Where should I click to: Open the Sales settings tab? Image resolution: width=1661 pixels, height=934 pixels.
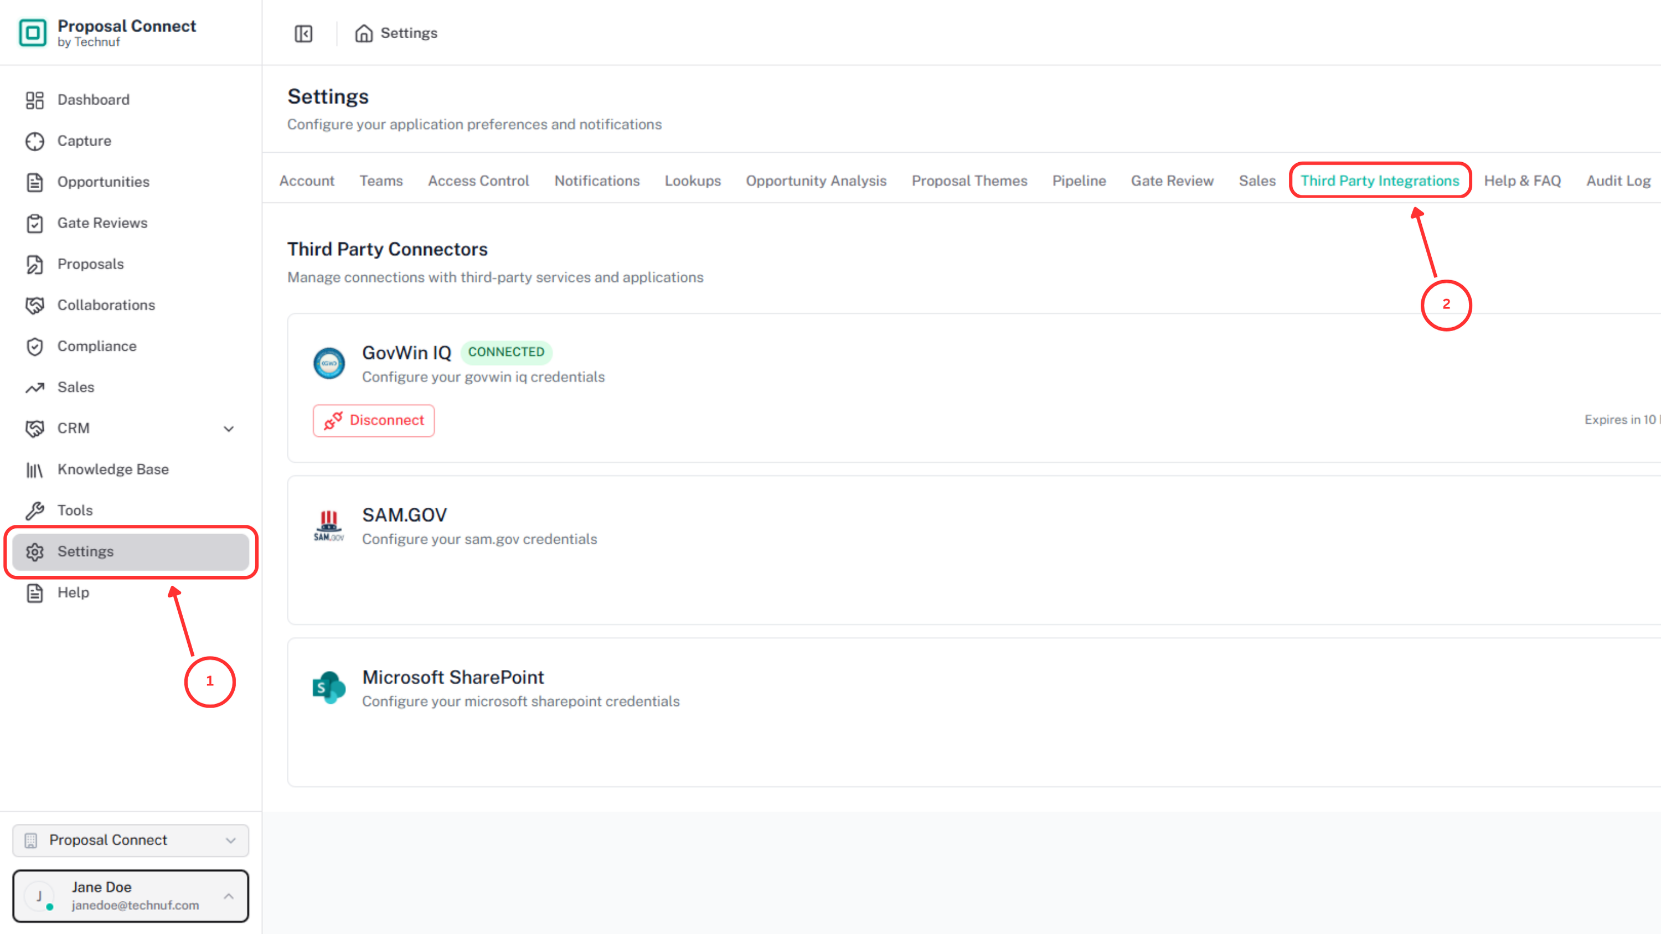pos(1257,181)
